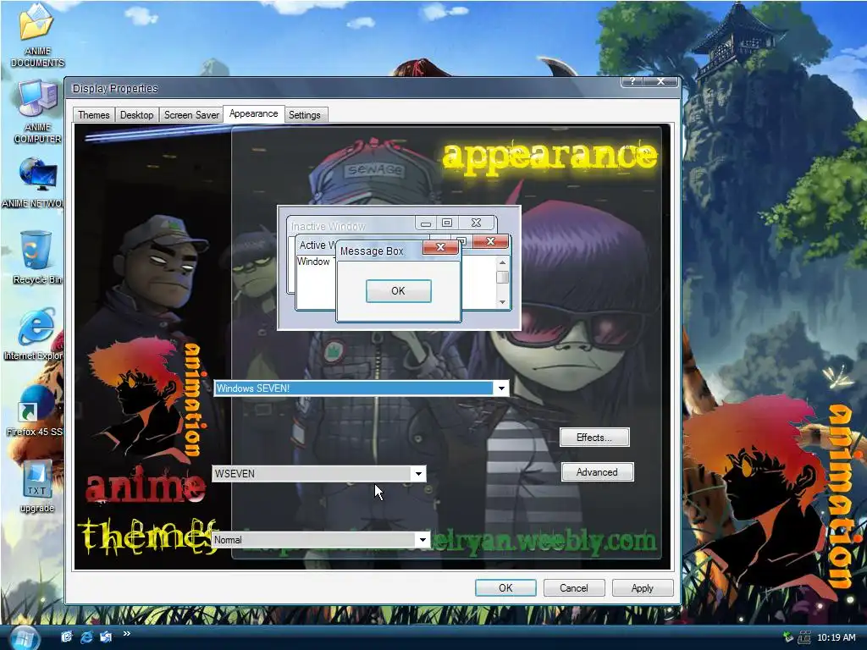Click the Inactive Window preview close button

(476, 223)
